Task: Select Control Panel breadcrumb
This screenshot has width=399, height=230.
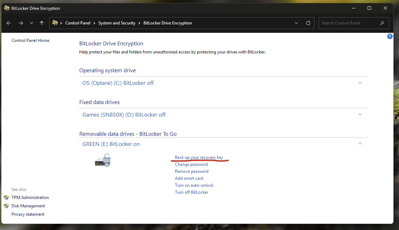Action: tap(78, 23)
